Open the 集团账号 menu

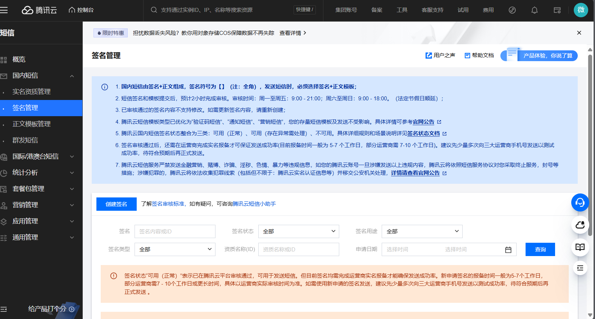point(346,10)
